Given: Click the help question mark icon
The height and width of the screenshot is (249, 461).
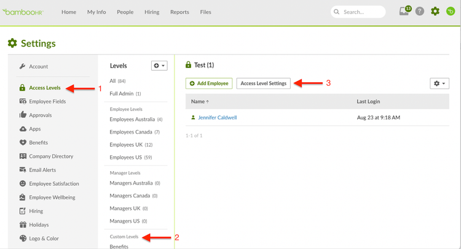Looking at the screenshot, I should 420,12.
